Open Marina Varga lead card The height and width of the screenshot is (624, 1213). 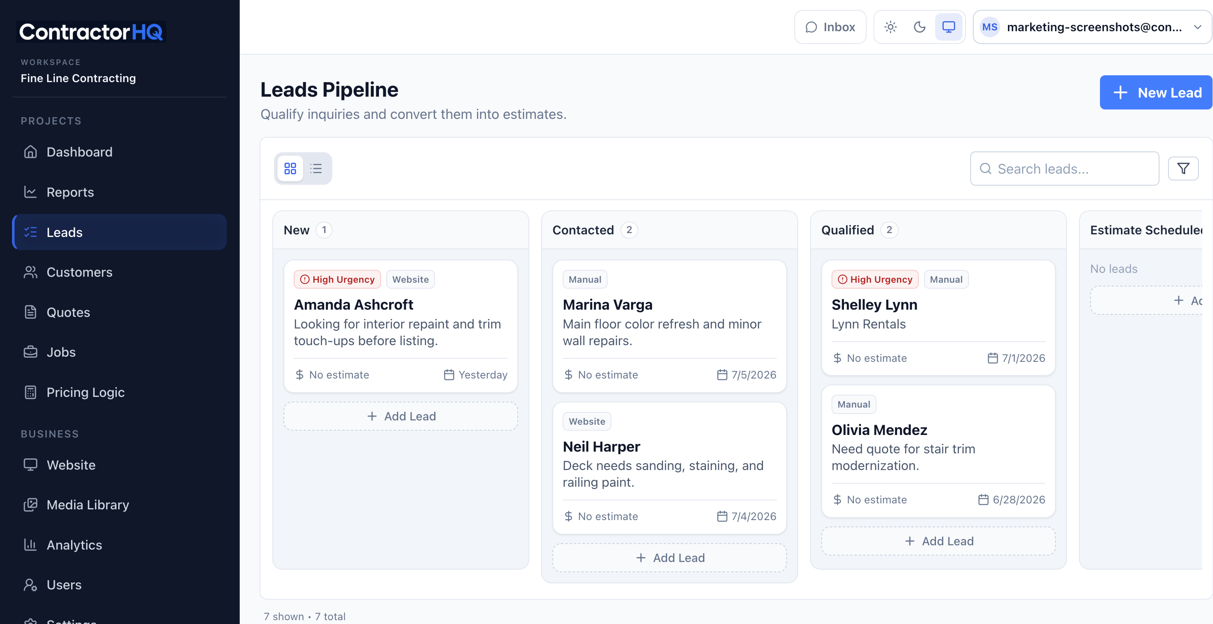coord(670,326)
